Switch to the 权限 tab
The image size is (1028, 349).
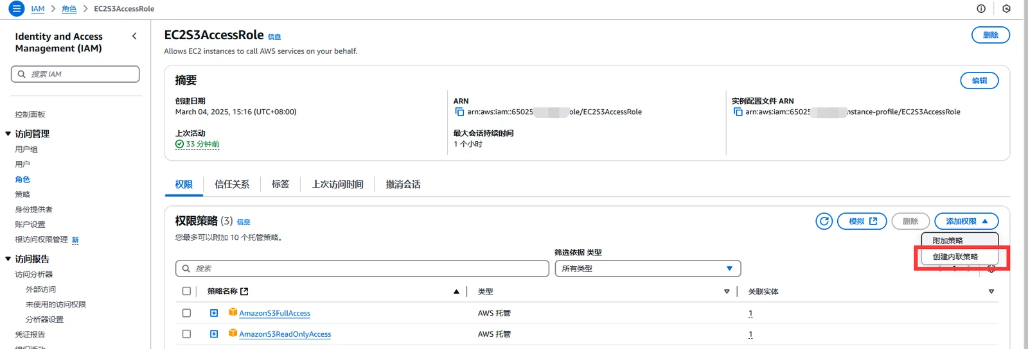[184, 184]
